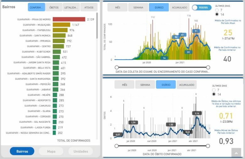Click the deaths date slider right handle

[x=208, y=146]
